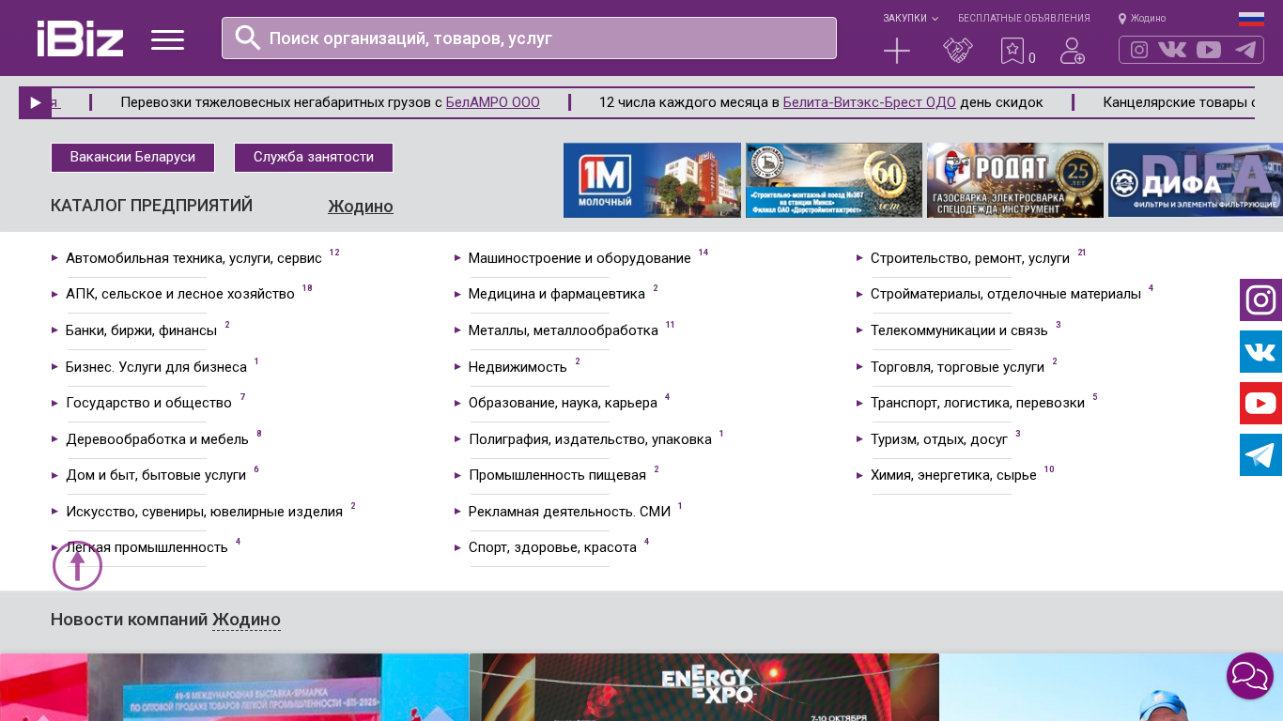Click the user registration profile icon
Image resolution: width=1283 pixels, height=721 pixels.
pos(1073,51)
